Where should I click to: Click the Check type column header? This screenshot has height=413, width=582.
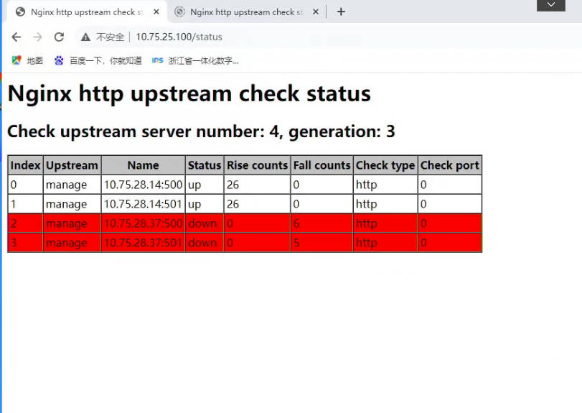(x=385, y=165)
